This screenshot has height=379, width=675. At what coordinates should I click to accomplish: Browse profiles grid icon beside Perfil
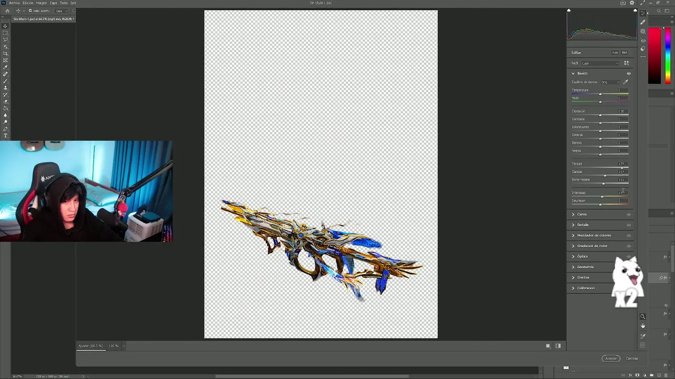tap(626, 63)
